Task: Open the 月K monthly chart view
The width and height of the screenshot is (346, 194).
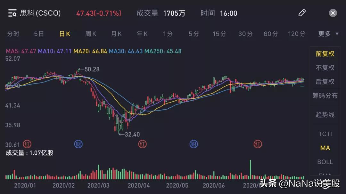Action: point(116,34)
